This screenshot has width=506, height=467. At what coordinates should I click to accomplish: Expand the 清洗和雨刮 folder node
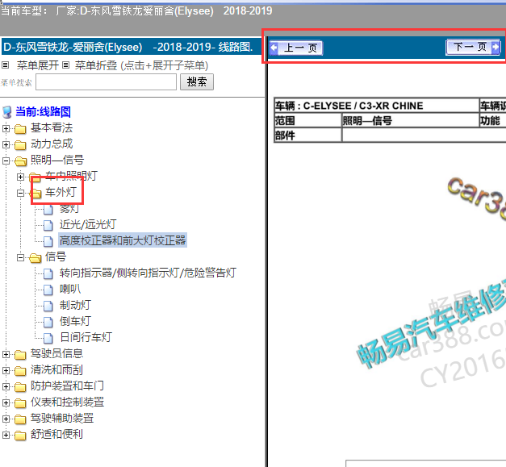point(6,370)
